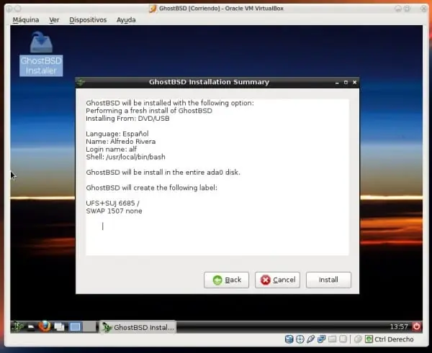Click VirtualBox optical disc status icon
Viewport: 432px width, 353px height.
point(300,339)
